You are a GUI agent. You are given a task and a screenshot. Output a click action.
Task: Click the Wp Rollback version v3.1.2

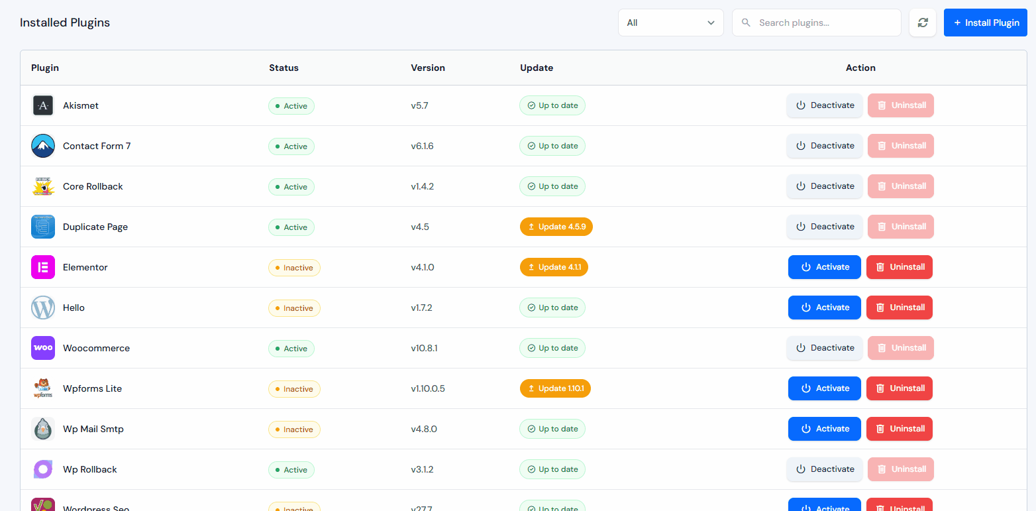coord(422,469)
